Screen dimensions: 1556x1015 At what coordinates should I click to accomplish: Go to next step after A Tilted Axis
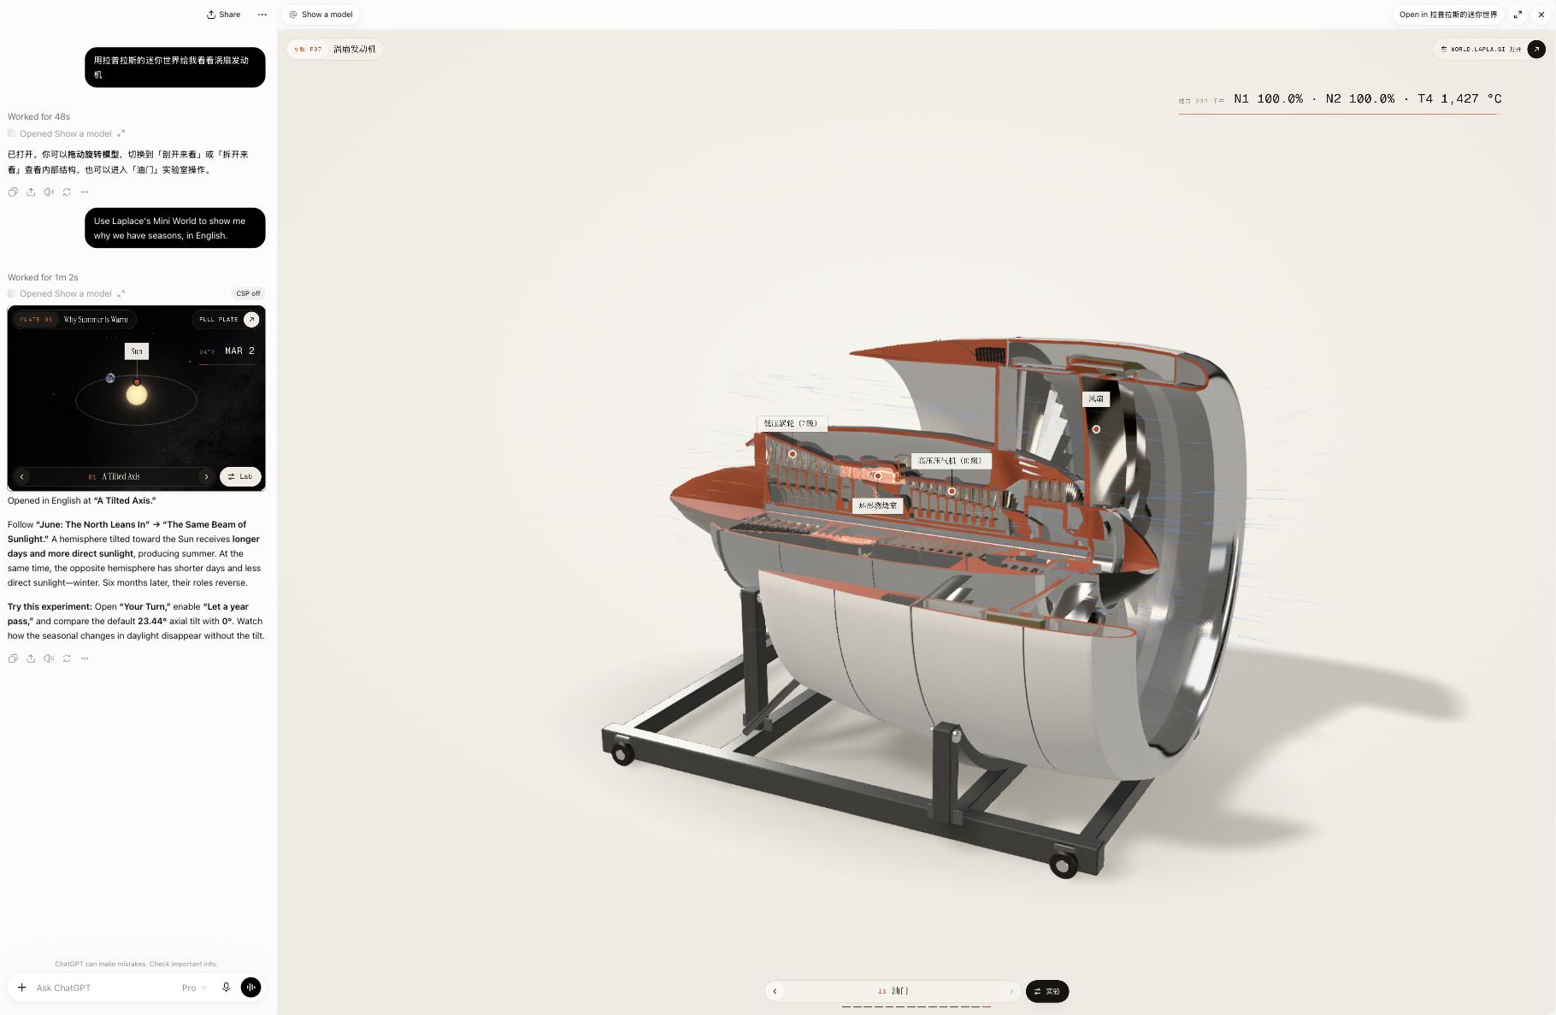coord(206,476)
